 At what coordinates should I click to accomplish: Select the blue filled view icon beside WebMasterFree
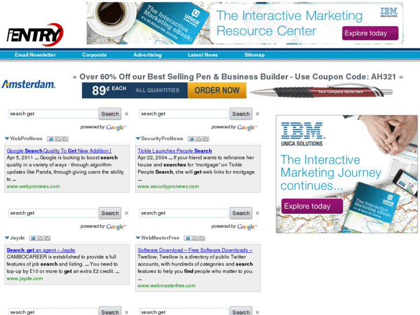click(188, 238)
